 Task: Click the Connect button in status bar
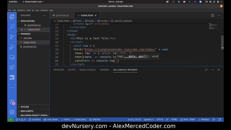35,120
